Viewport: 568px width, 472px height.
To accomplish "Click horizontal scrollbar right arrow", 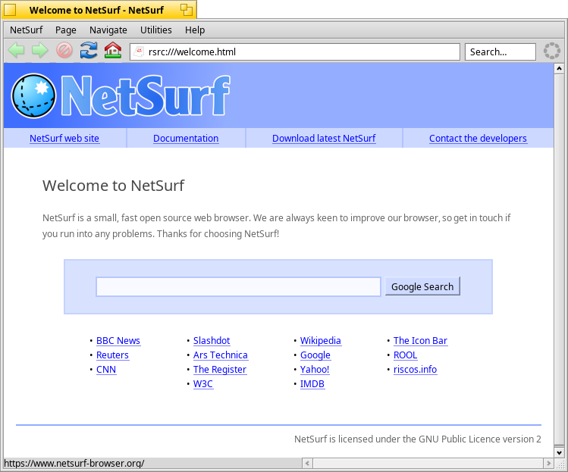I will (548, 464).
